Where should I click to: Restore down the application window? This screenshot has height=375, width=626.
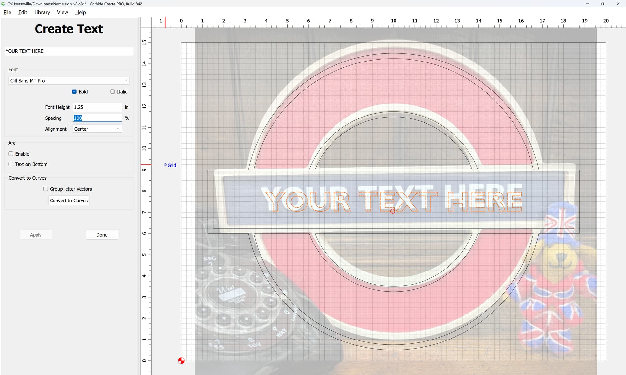603,4
